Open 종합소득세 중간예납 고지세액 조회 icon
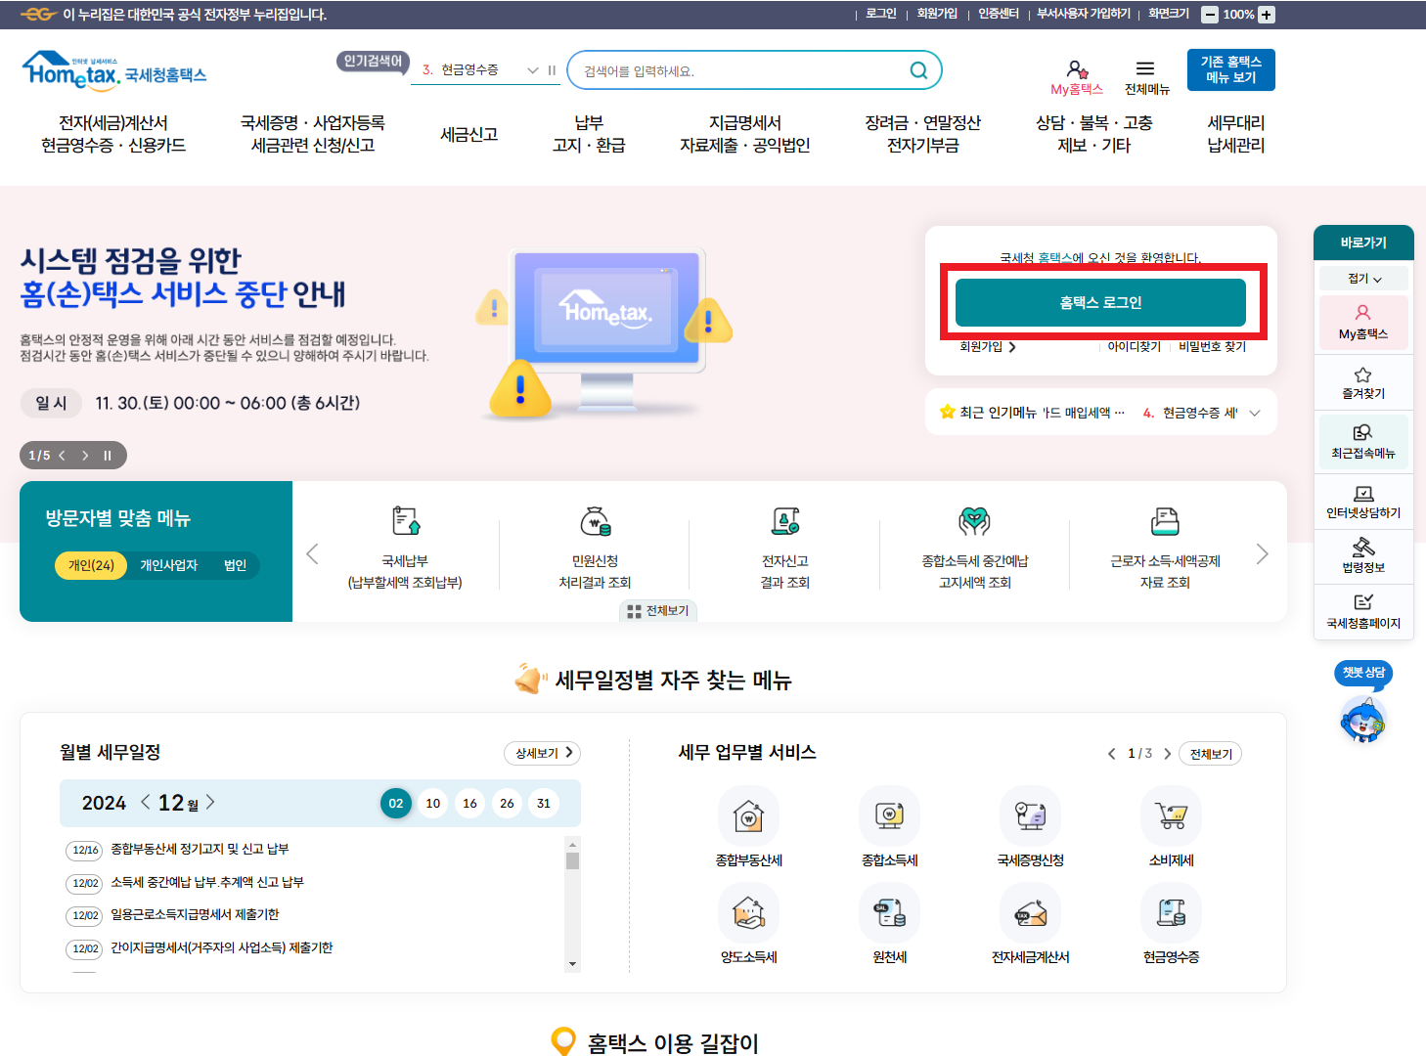Viewport: 1426px width, 1056px height. click(975, 548)
